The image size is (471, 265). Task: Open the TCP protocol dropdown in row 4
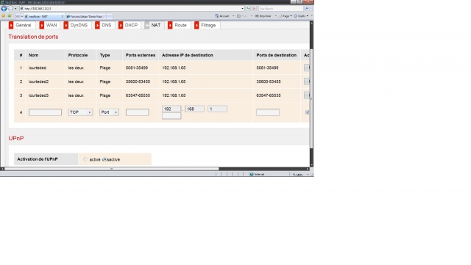[80, 112]
